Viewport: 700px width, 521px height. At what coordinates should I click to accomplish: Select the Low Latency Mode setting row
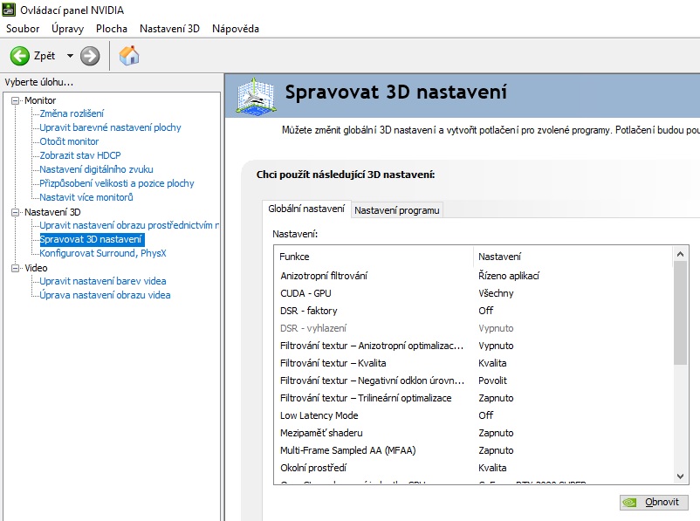pyautogui.click(x=319, y=415)
